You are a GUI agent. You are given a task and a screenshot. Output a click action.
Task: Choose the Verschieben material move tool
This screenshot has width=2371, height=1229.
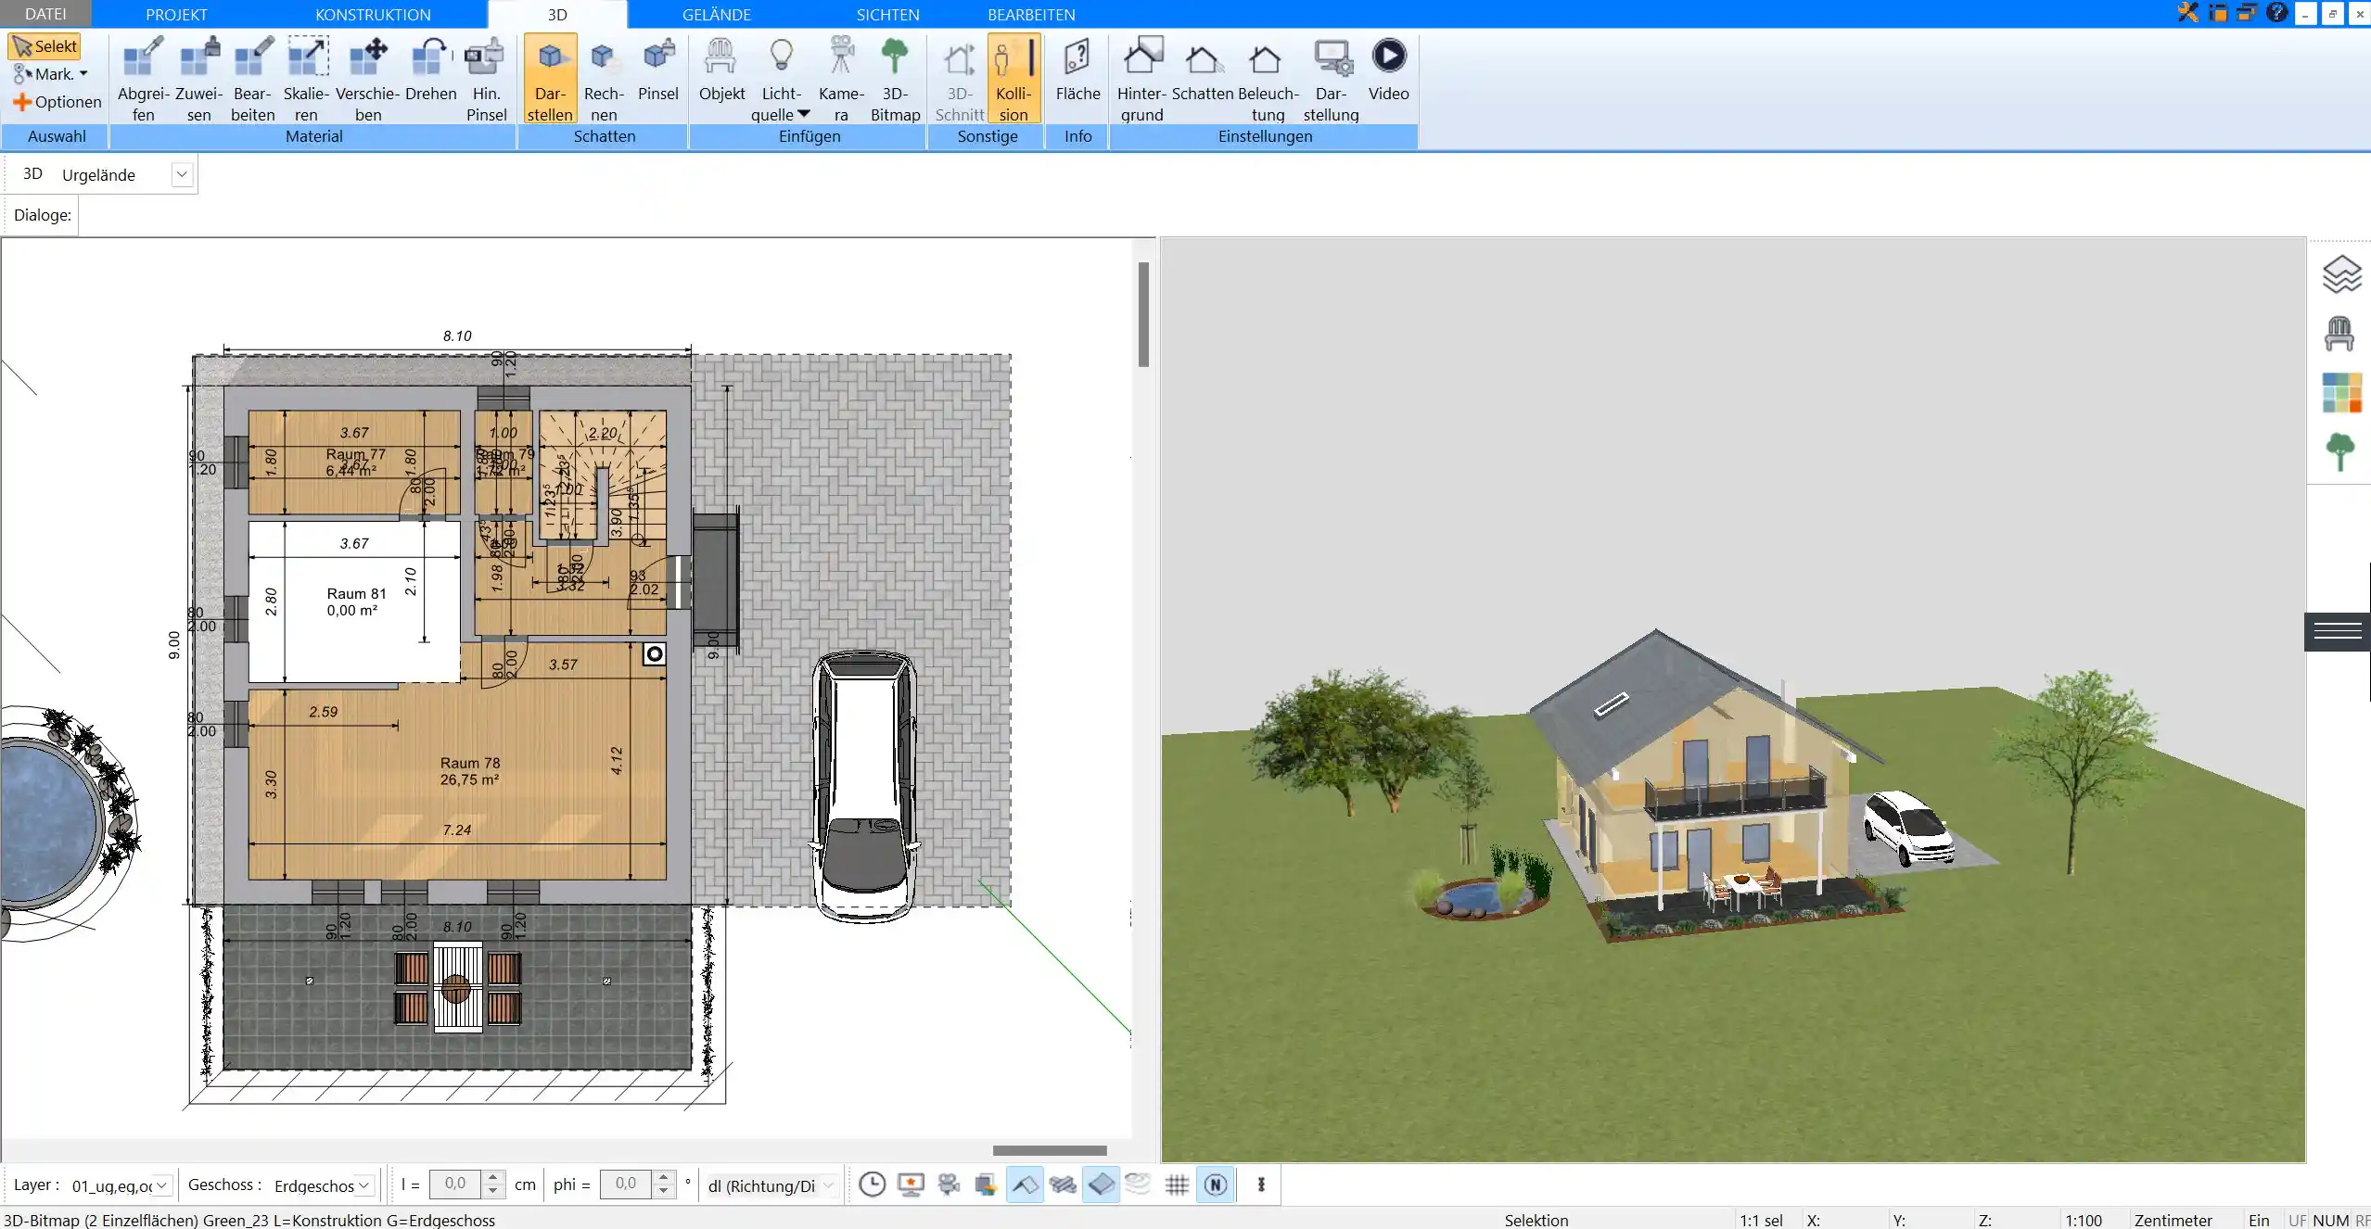(367, 79)
